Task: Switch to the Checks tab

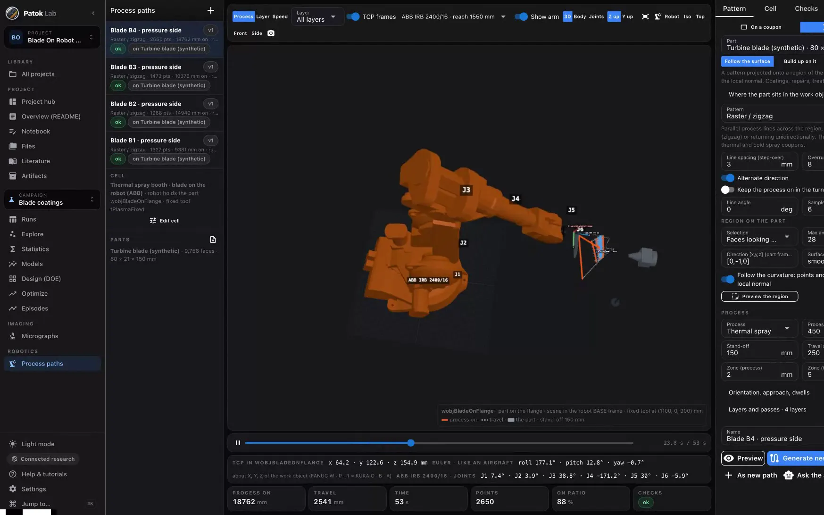Action: (x=806, y=8)
